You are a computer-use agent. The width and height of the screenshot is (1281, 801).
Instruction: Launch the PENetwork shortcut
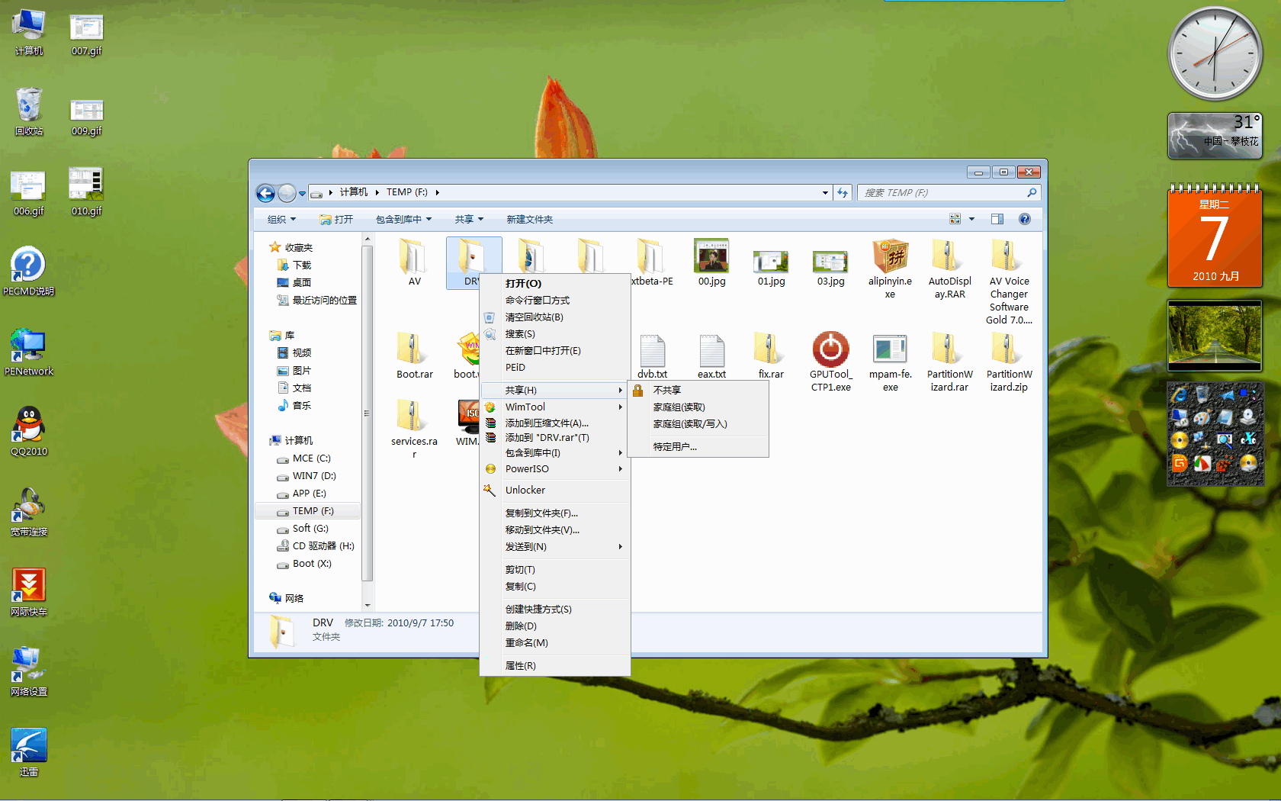(29, 352)
